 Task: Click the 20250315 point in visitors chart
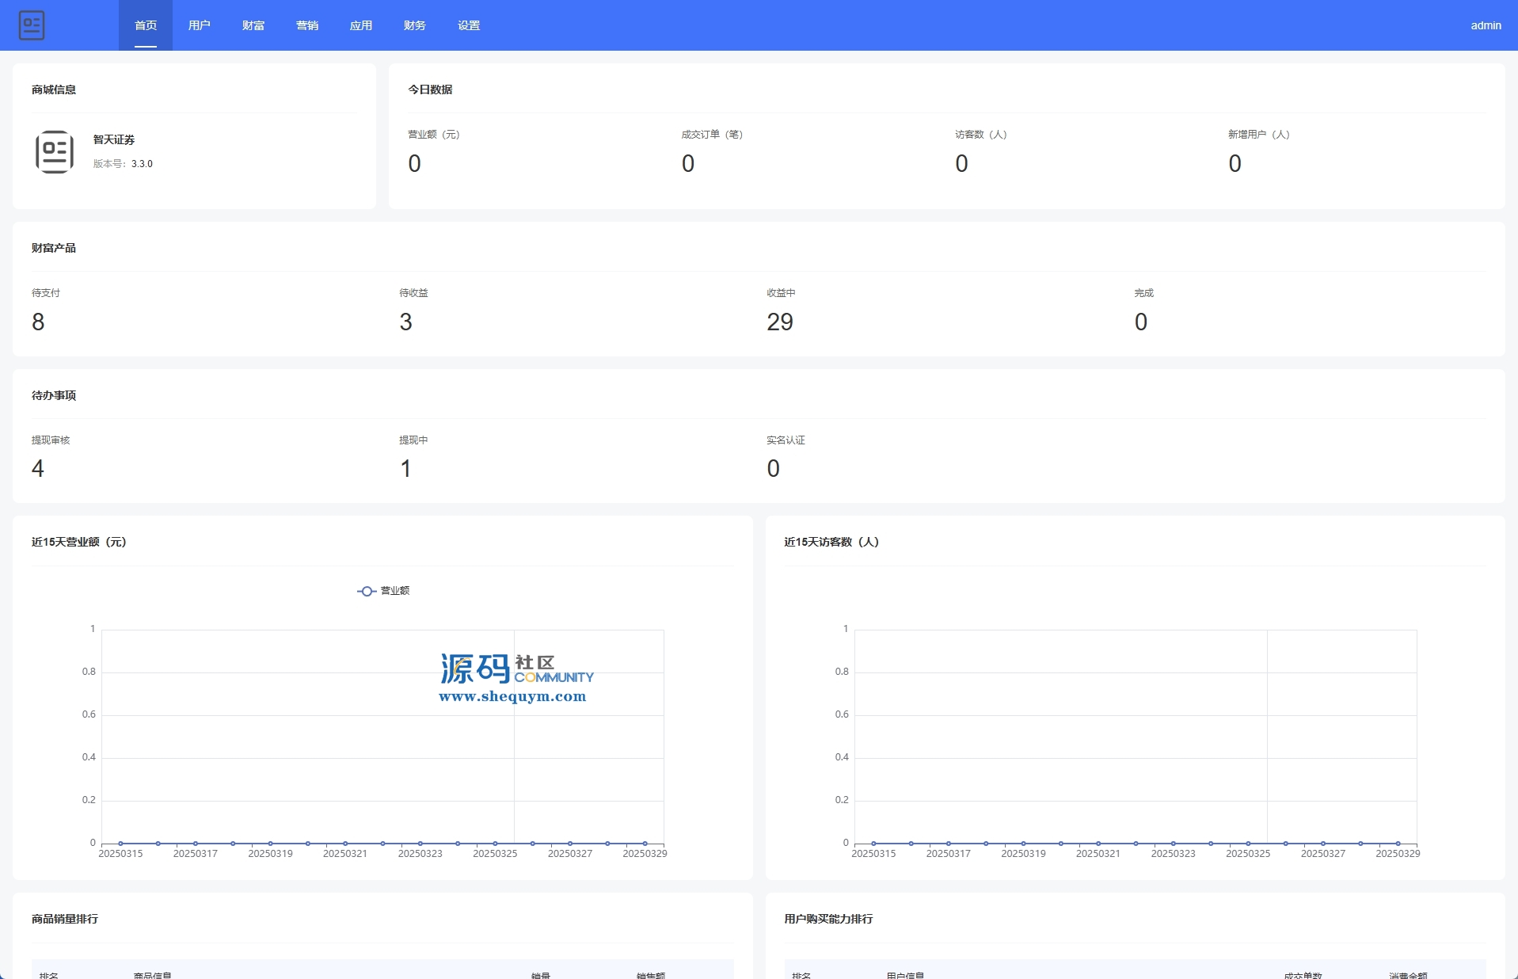pyautogui.click(x=873, y=844)
